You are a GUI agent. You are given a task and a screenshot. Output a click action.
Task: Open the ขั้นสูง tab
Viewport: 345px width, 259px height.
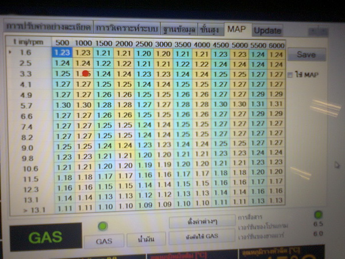(x=209, y=29)
